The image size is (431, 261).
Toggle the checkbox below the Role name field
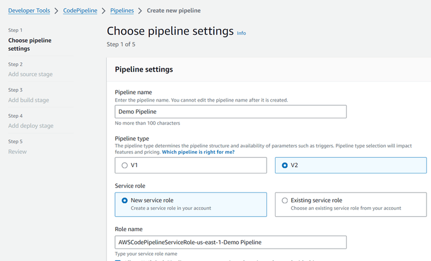coord(118,259)
